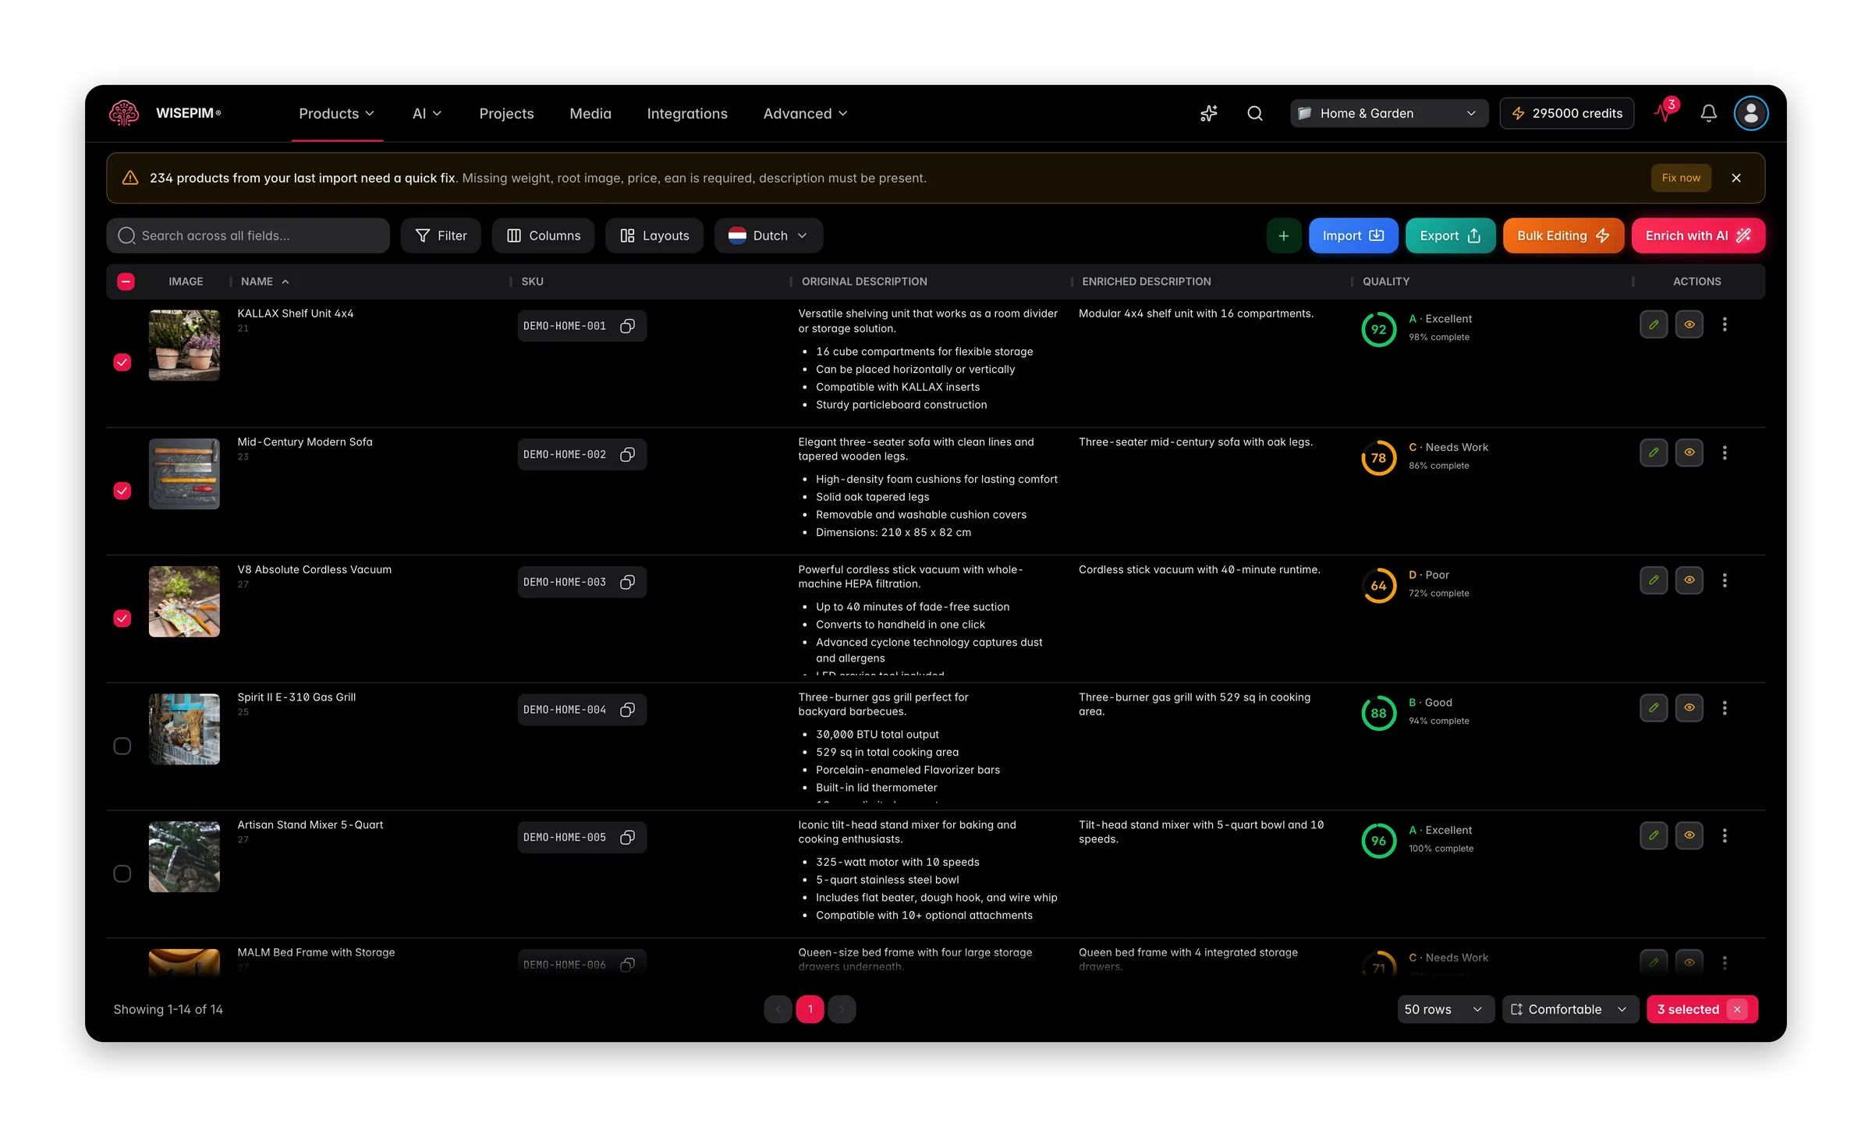Click the Import button

(1353, 236)
